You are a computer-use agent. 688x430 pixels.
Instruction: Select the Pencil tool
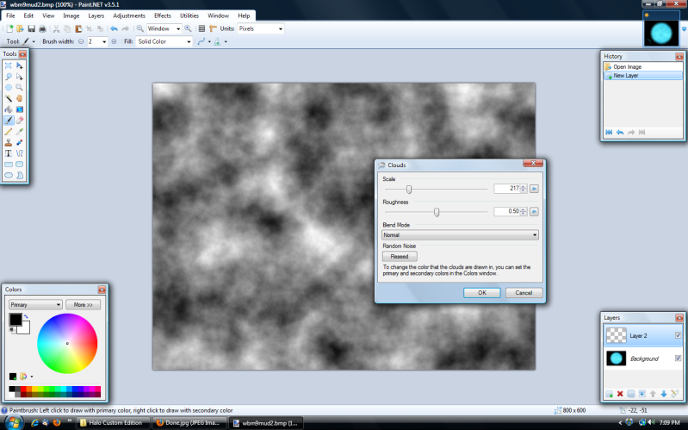[9, 131]
